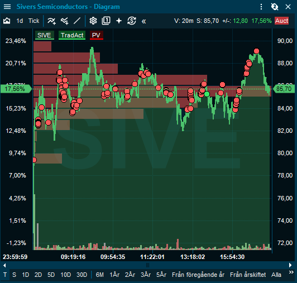Click the 17,56% percent marker

(16, 89)
